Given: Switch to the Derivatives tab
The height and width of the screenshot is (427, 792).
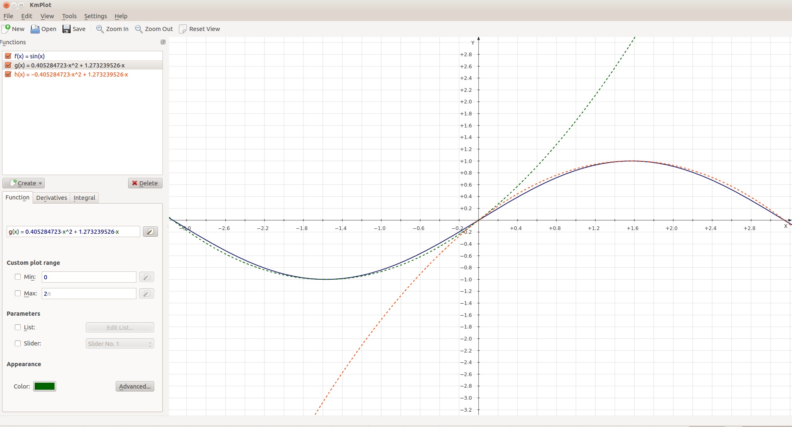Looking at the screenshot, I should click(x=52, y=198).
